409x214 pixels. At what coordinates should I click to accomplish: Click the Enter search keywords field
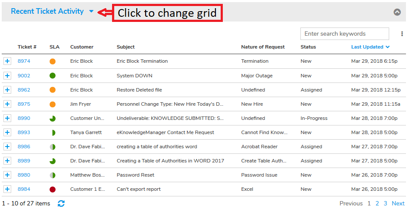point(345,34)
